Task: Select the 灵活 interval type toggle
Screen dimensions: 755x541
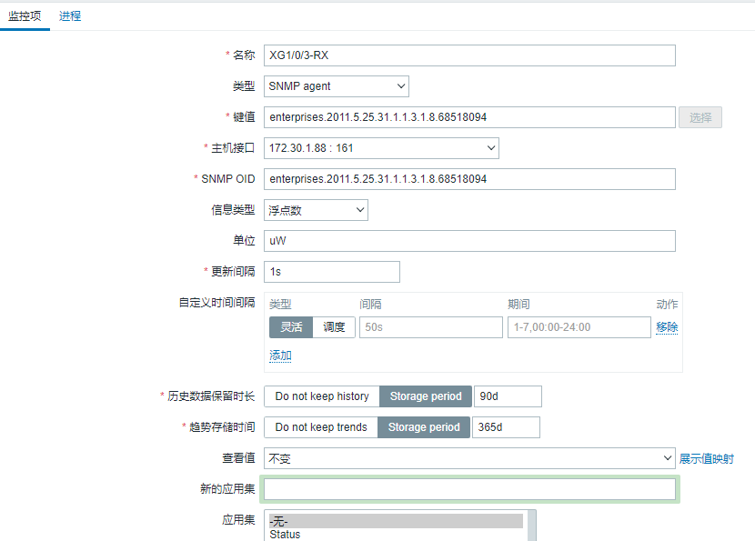Action: pos(291,327)
